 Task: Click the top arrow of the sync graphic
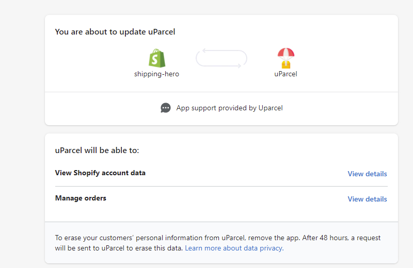(221, 50)
